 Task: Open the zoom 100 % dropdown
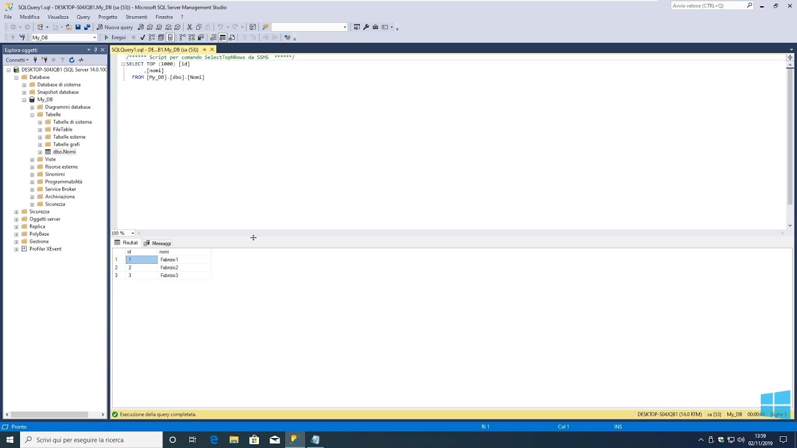click(x=133, y=233)
